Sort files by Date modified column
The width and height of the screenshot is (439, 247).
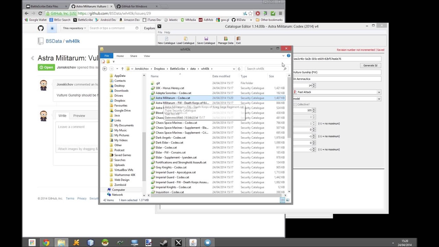click(x=221, y=76)
